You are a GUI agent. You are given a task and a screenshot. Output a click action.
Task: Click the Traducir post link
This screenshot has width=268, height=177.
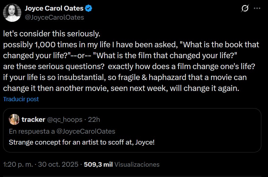click(x=21, y=99)
